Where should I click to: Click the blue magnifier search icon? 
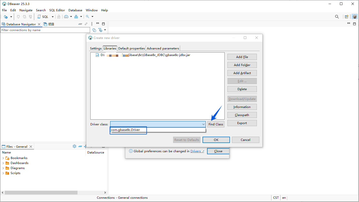pyautogui.click(x=88, y=17)
